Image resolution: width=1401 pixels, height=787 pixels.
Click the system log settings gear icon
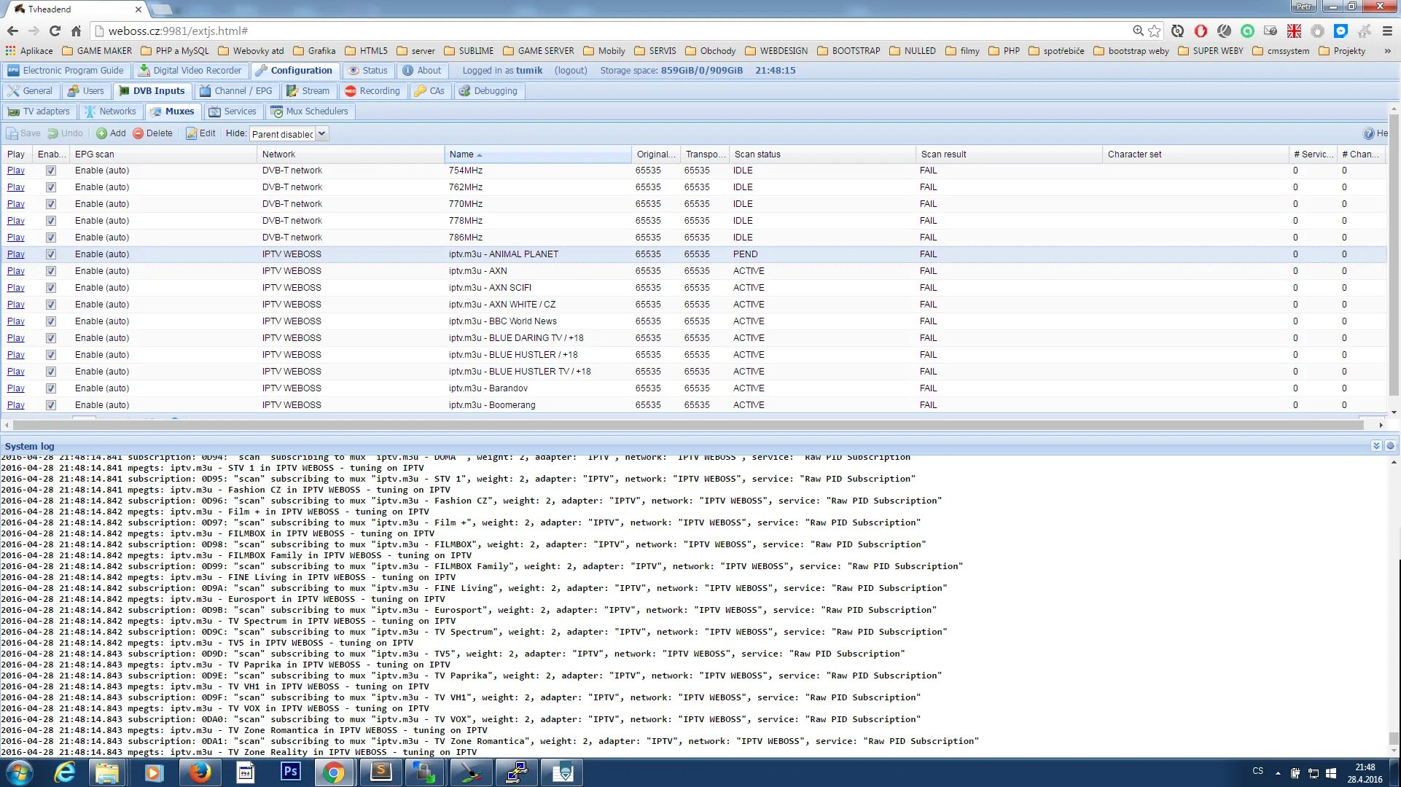click(x=1390, y=446)
